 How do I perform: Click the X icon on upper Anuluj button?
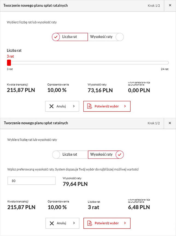coord(51,106)
